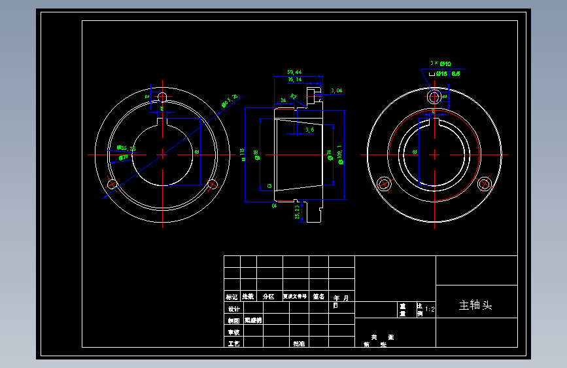567x368 pixels.
Task: Click the R2 radius label
Action: [294, 97]
